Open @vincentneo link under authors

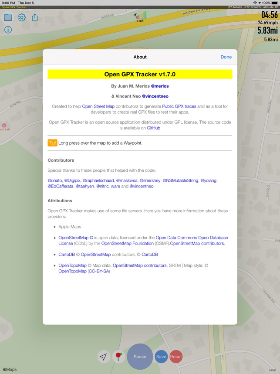coord(155,96)
